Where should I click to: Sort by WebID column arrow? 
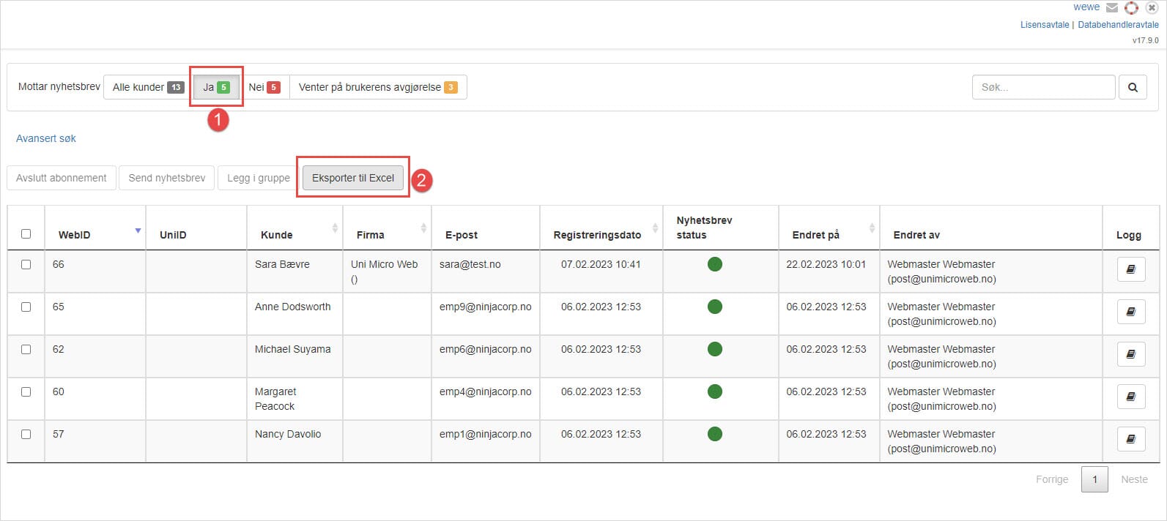(138, 231)
